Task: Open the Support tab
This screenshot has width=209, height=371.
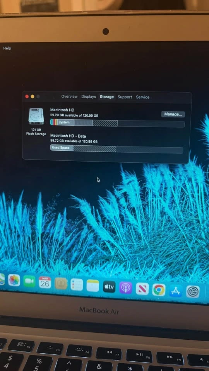Action: click(x=125, y=97)
